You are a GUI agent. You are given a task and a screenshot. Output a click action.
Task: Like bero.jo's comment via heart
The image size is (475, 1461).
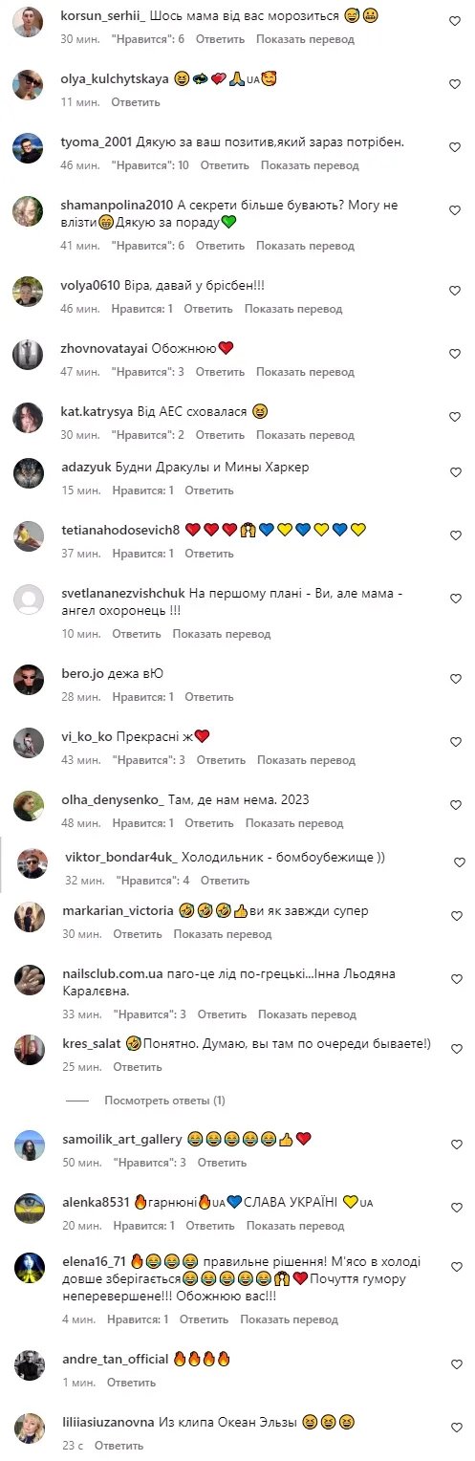455,679
